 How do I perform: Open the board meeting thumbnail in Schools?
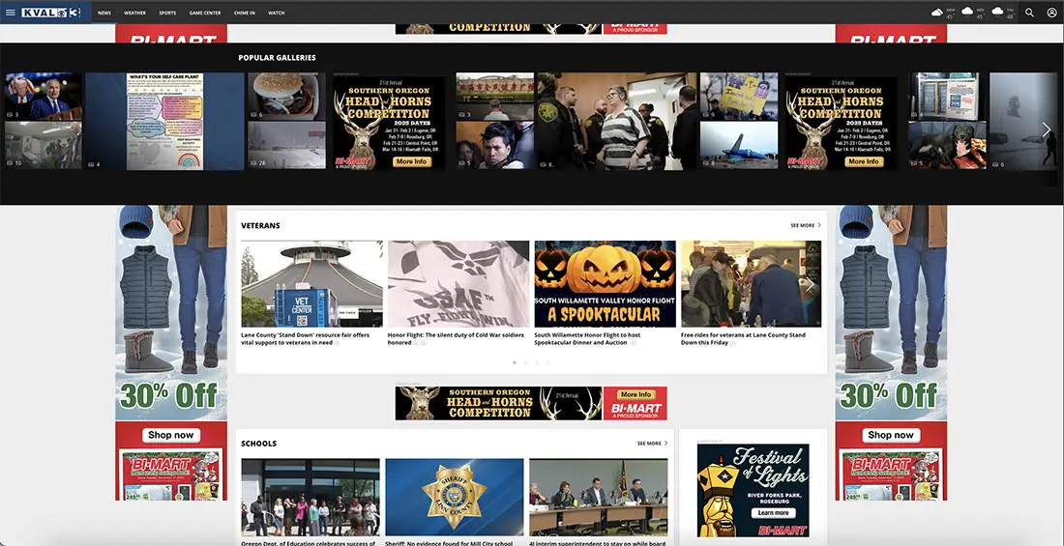598,497
